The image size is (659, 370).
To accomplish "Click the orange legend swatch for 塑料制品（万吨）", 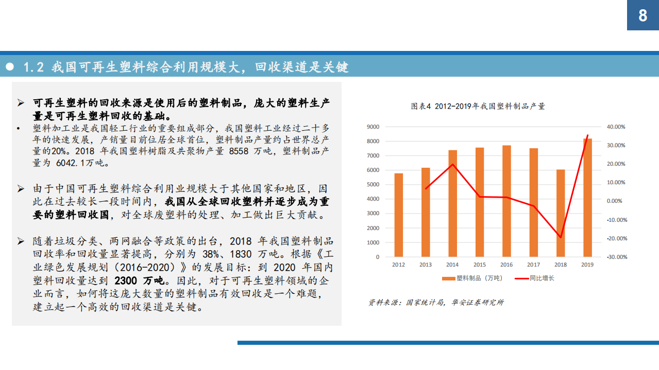I will (x=447, y=278).
